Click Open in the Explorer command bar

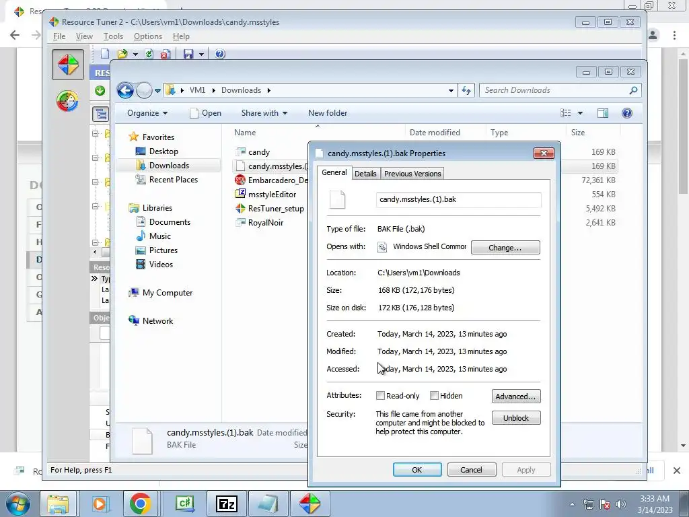point(205,113)
